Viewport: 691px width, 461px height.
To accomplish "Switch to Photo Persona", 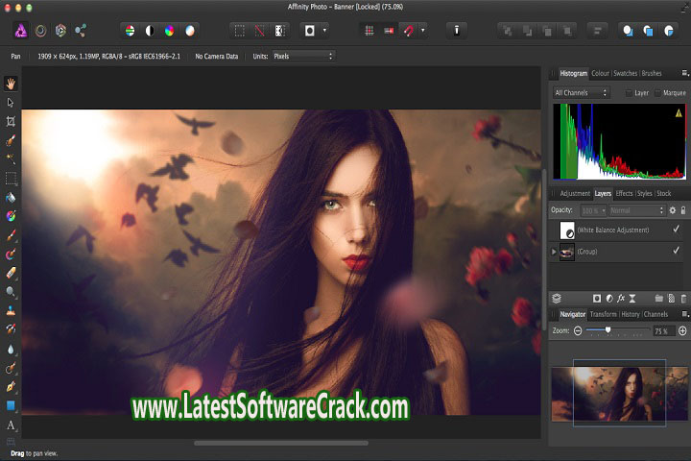I will 20,31.
